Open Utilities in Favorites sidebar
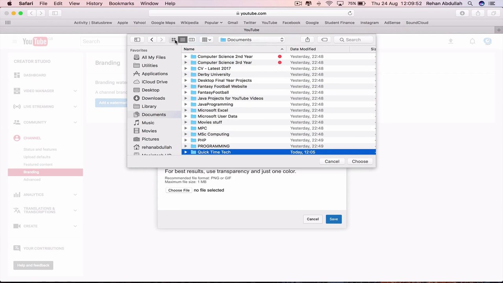The image size is (503, 283). click(x=150, y=66)
